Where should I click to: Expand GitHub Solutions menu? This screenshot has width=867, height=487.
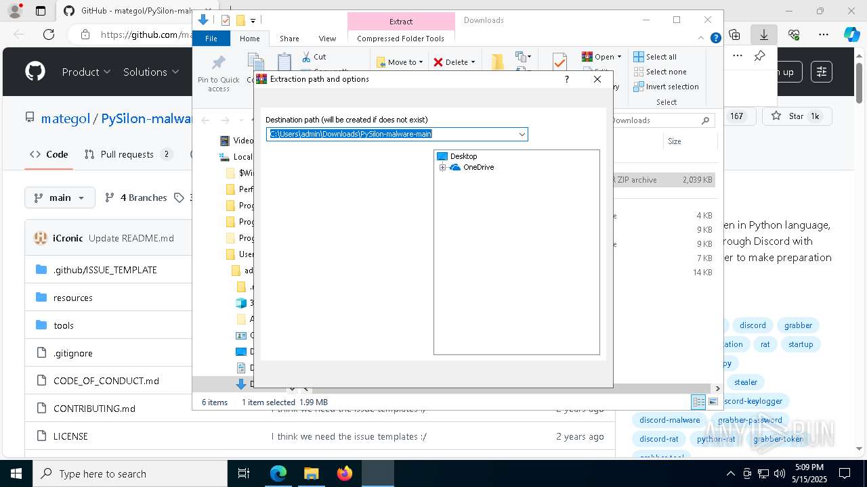[x=150, y=72]
